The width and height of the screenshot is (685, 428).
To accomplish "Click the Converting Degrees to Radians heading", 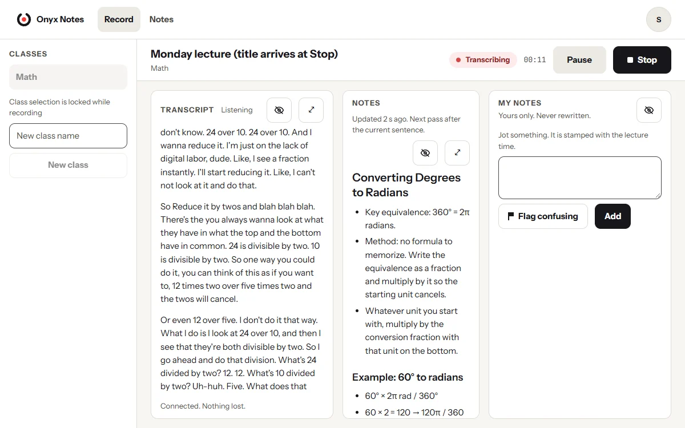I will [406, 185].
